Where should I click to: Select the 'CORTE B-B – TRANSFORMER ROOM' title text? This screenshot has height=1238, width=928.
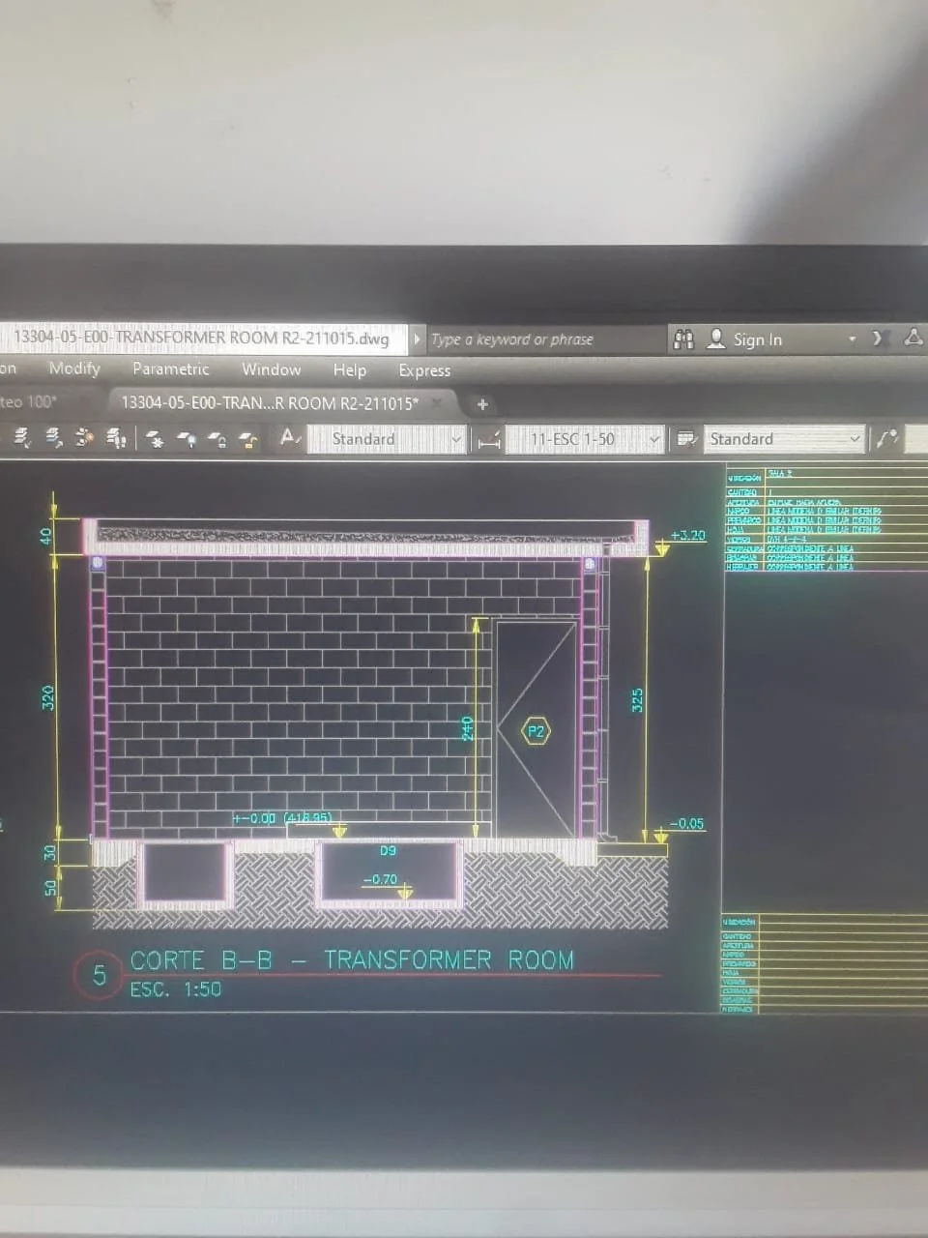click(352, 960)
